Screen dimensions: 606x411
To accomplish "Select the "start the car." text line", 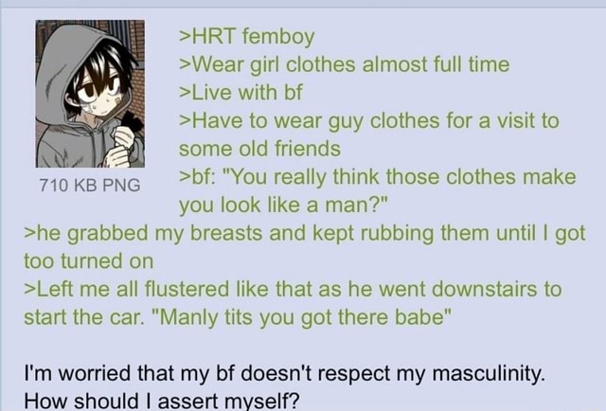I will click(238, 318).
